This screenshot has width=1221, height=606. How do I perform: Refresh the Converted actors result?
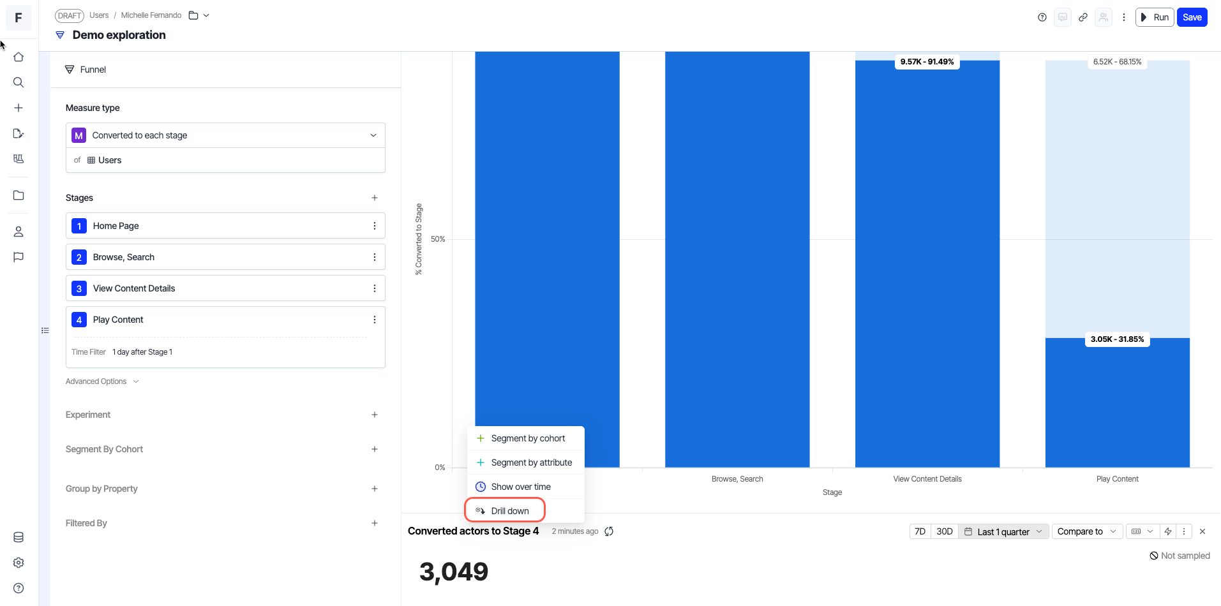[609, 531]
